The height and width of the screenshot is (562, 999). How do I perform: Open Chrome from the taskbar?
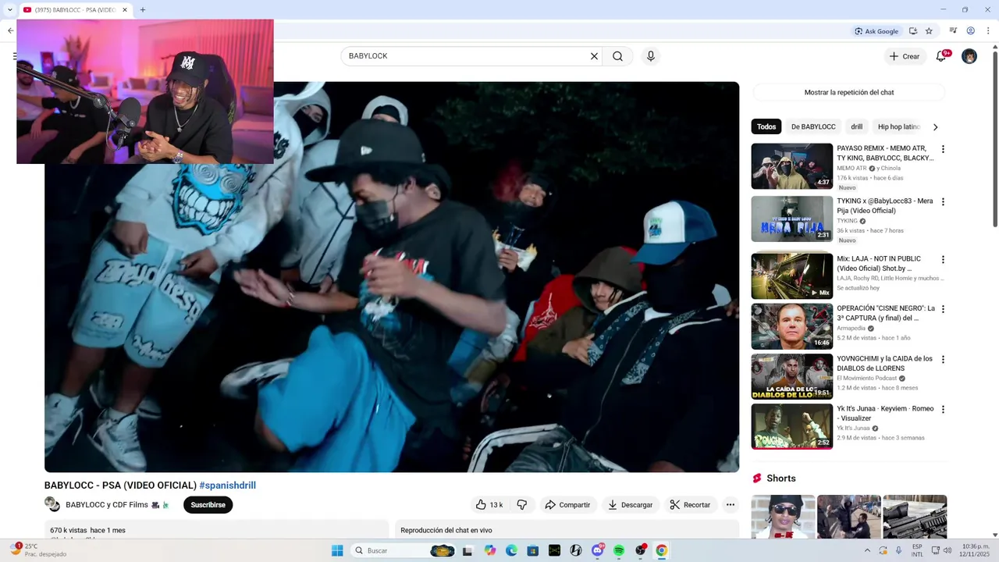click(x=661, y=550)
